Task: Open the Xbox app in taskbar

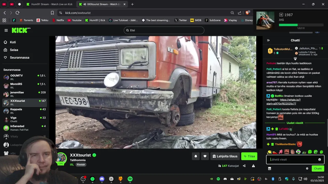Action: coord(111,179)
